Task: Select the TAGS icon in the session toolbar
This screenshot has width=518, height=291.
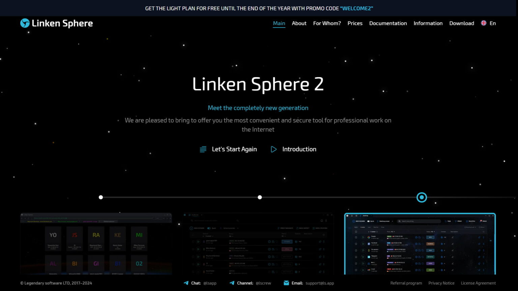Action: click(x=446, y=221)
